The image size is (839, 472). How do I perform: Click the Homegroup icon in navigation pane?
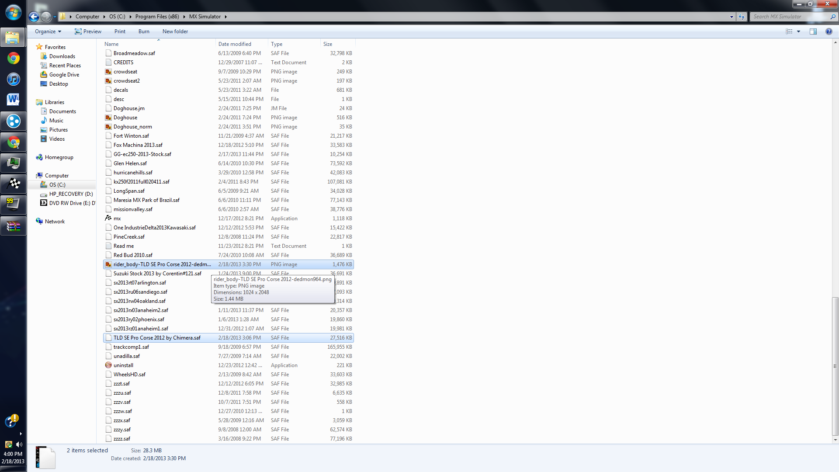pos(39,157)
